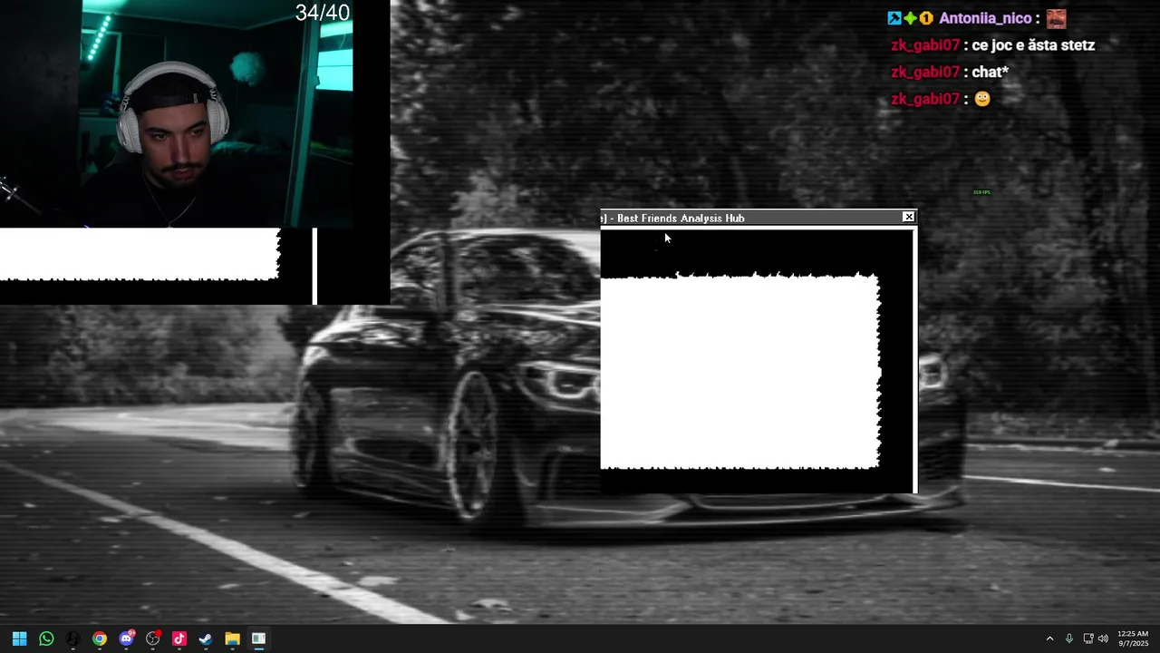Click the microphone icon in the system tray

pyautogui.click(x=1069, y=638)
